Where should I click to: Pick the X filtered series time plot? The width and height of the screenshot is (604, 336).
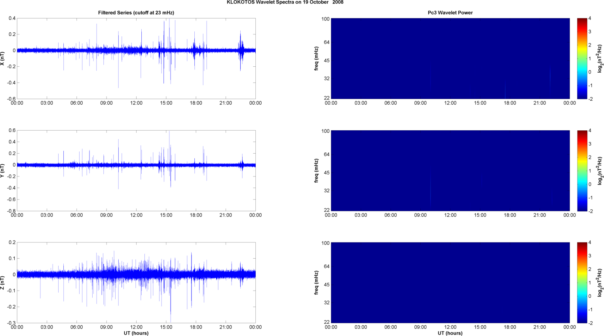click(x=136, y=58)
